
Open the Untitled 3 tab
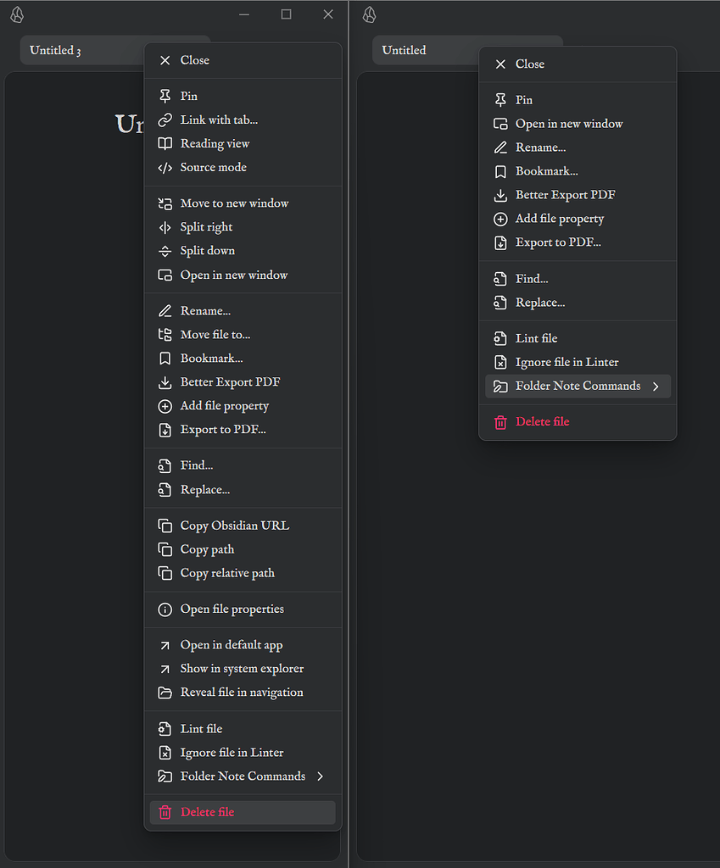coord(82,50)
